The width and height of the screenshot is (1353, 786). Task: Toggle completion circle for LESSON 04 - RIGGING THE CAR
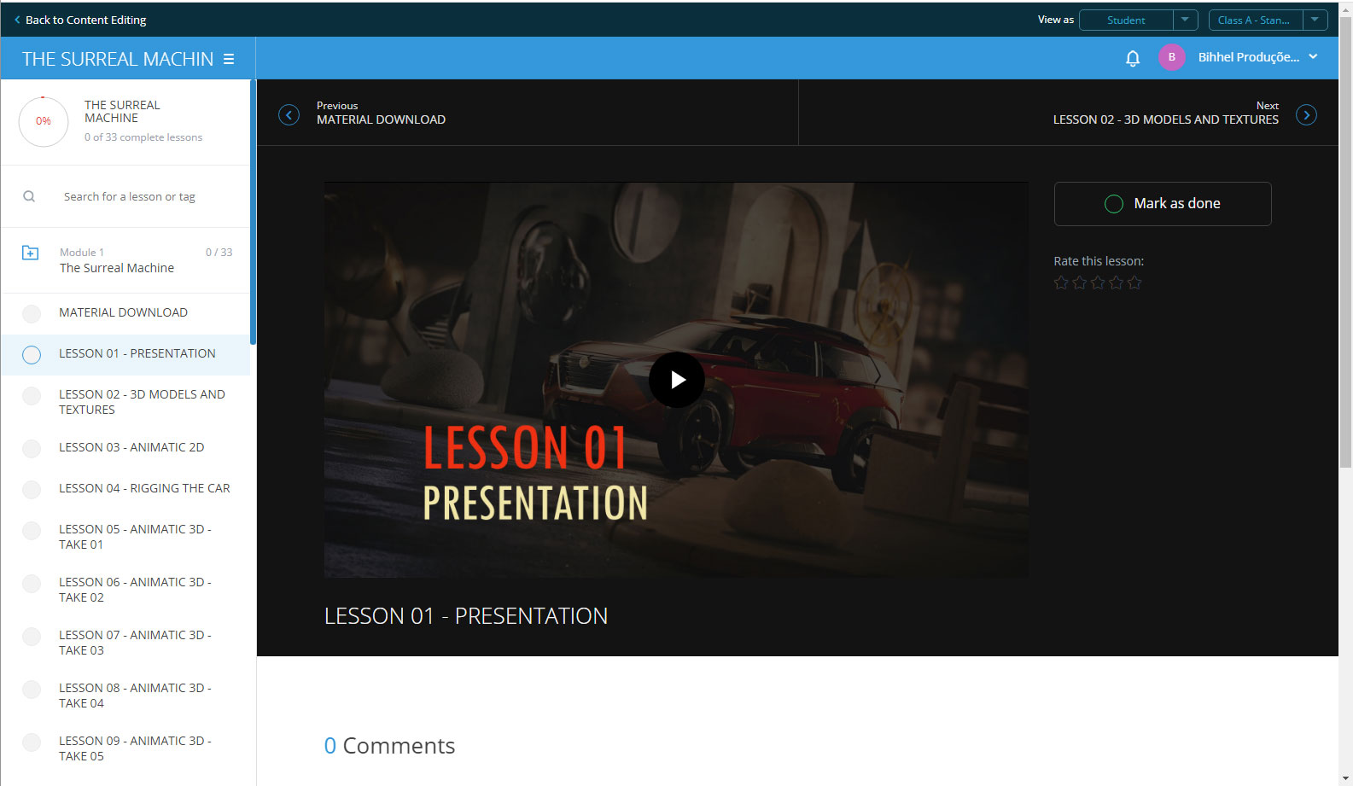32,489
